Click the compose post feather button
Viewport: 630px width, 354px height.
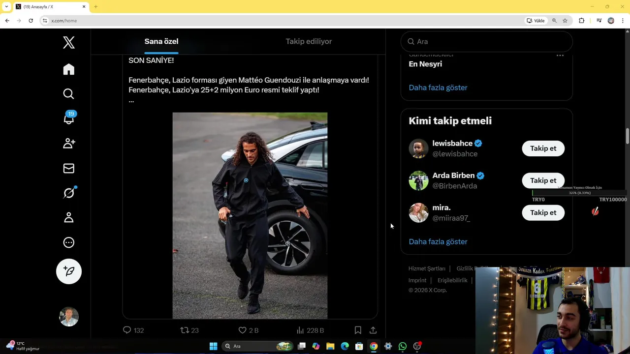coord(69,271)
